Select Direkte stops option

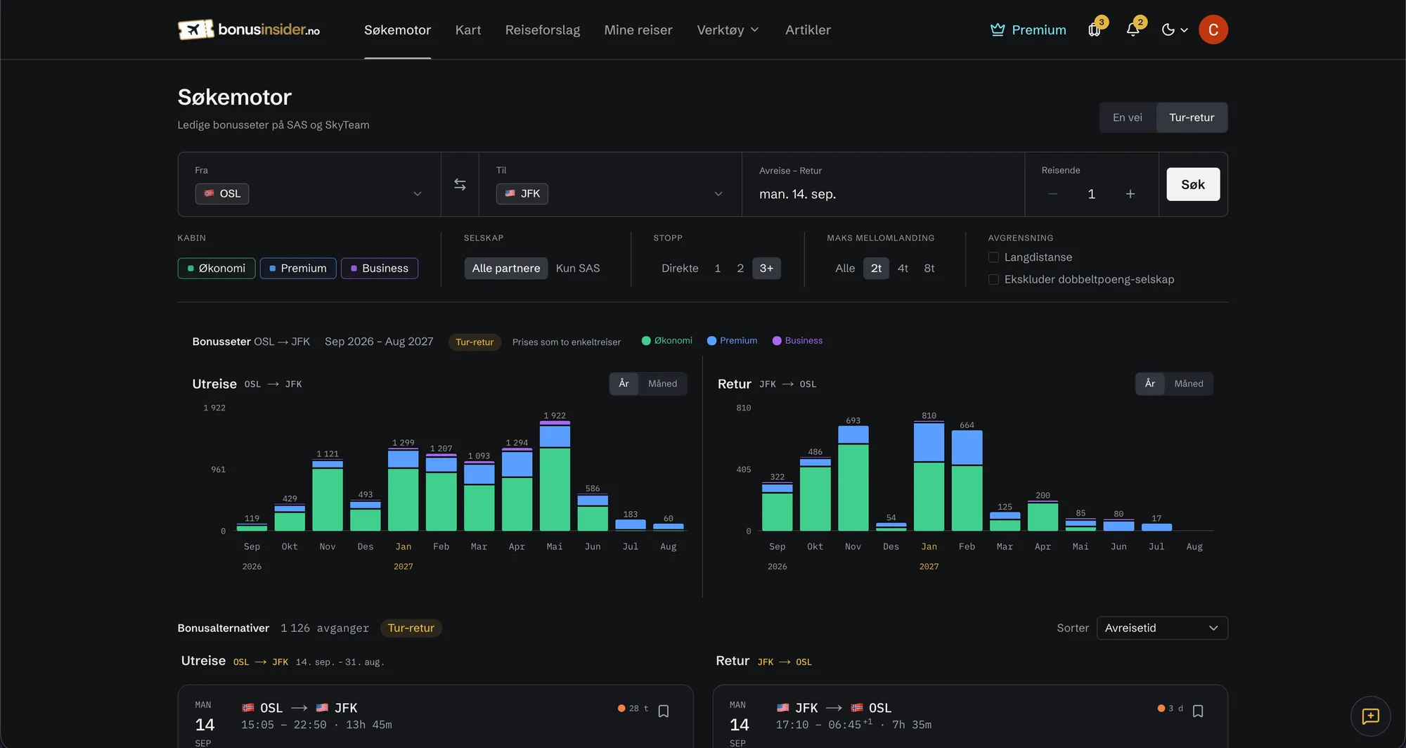click(x=680, y=268)
